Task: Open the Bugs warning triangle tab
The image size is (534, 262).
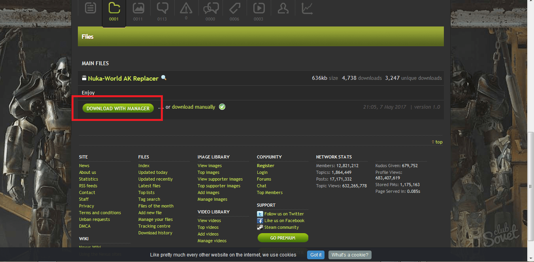Action: pyautogui.click(x=186, y=8)
